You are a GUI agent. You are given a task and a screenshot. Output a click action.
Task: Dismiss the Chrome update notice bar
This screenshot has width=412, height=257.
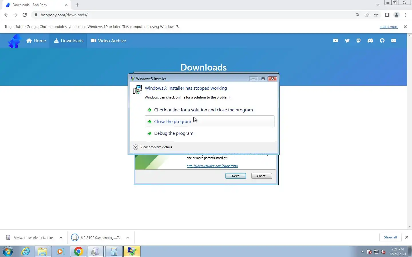click(405, 27)
